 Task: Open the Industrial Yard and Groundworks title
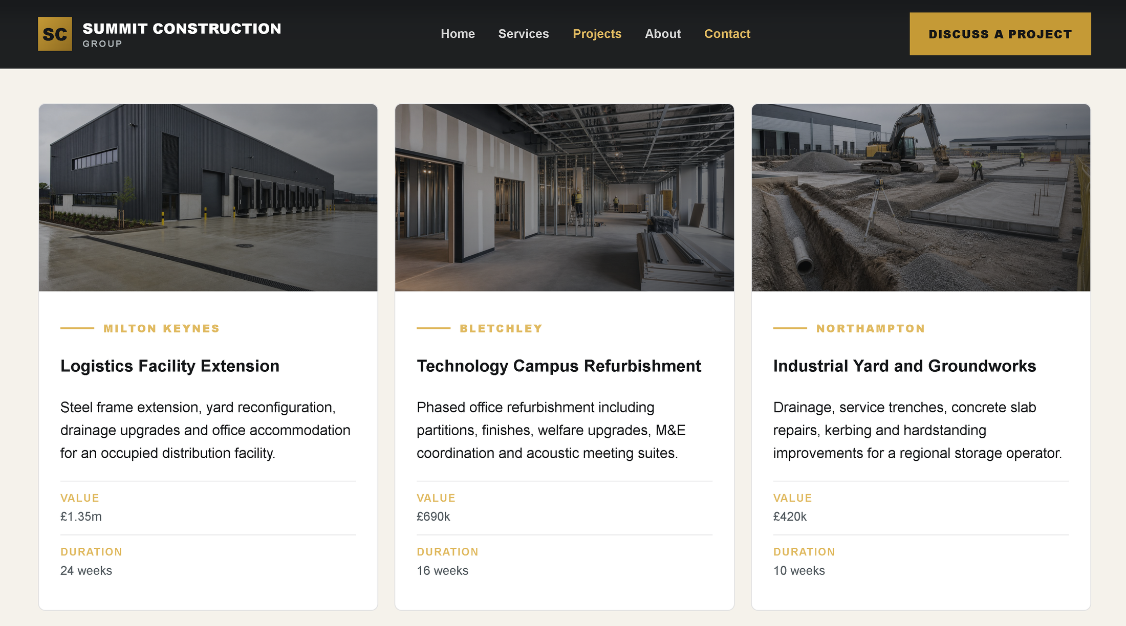pos(904,366)
